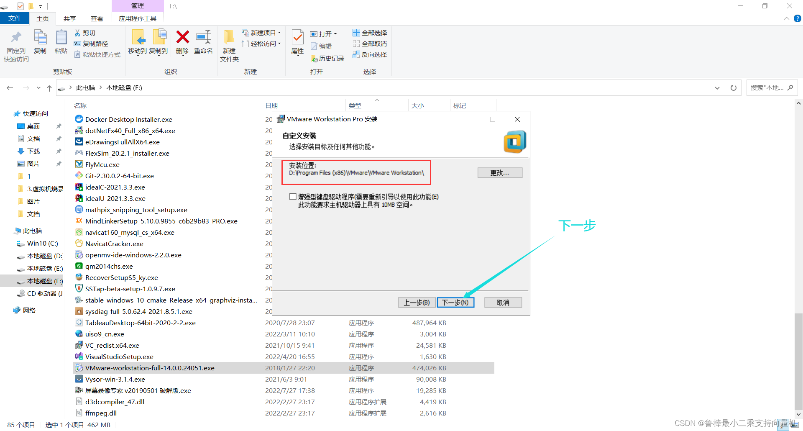The height and width of the screenshot is (431, 803).
Task: Select TableauDesktop-64bit-2020-2-2.exe file
Action: (284, 323)
